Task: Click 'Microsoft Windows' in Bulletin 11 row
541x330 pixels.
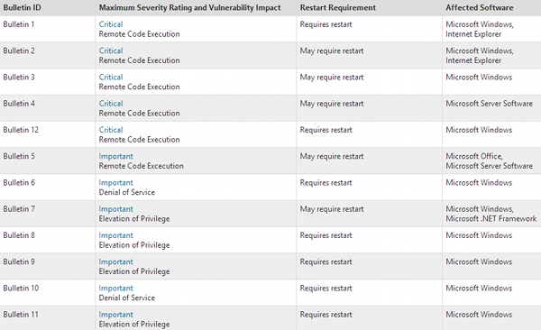Action: (x=479, y=315)
